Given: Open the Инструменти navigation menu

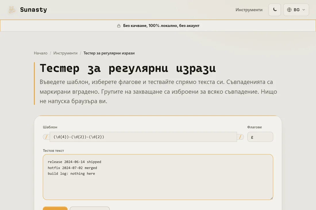Looking at the screenshot, I should (x=249, y=10).
